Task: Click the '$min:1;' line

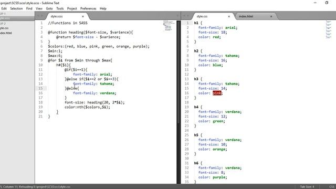Action: tap(55, 51)
